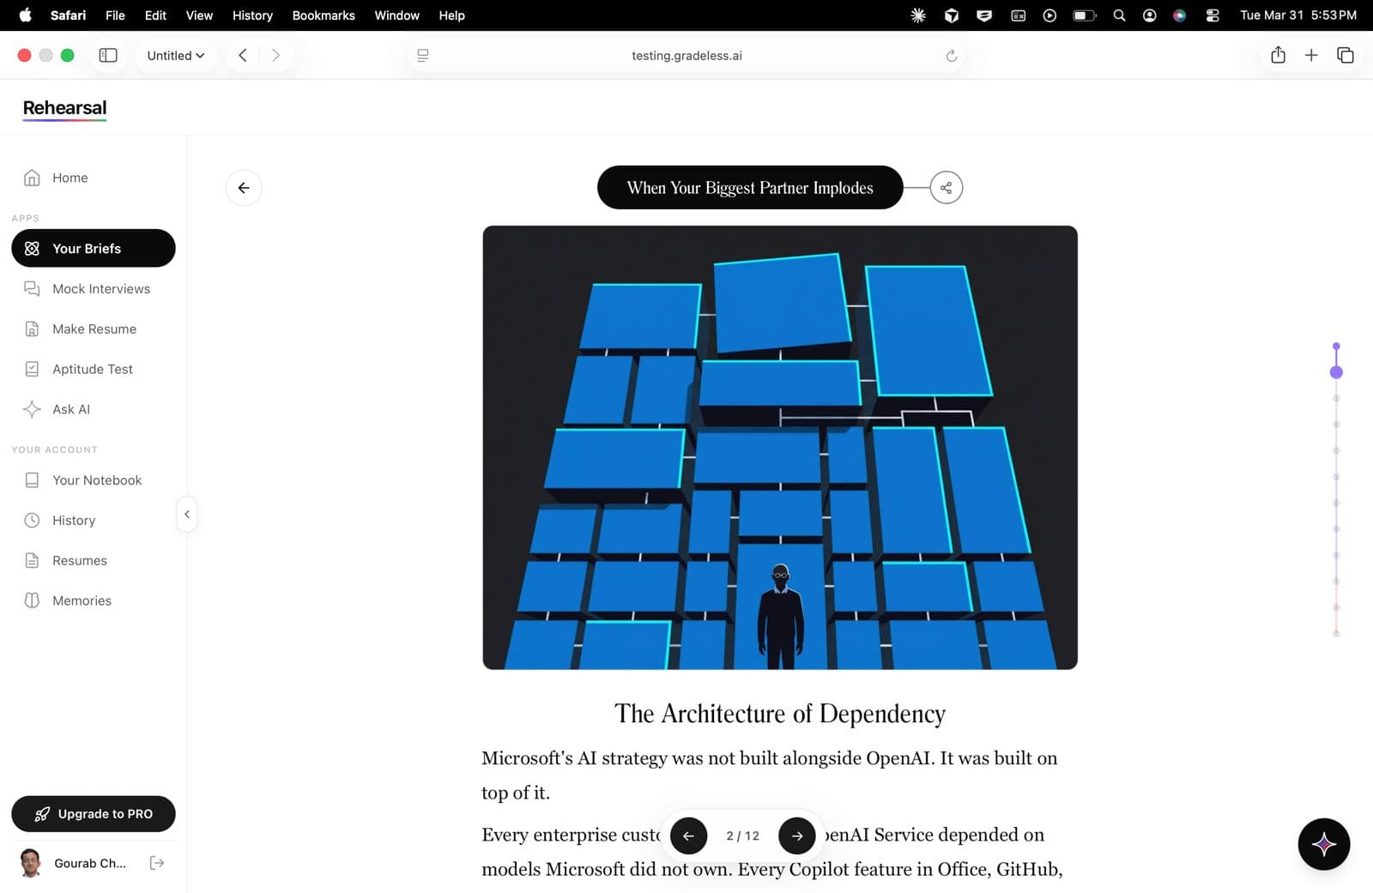The height and width of the screenshot is (893, 1373).
Task: Open Safari share sheet
Action: click(1278, 55)
